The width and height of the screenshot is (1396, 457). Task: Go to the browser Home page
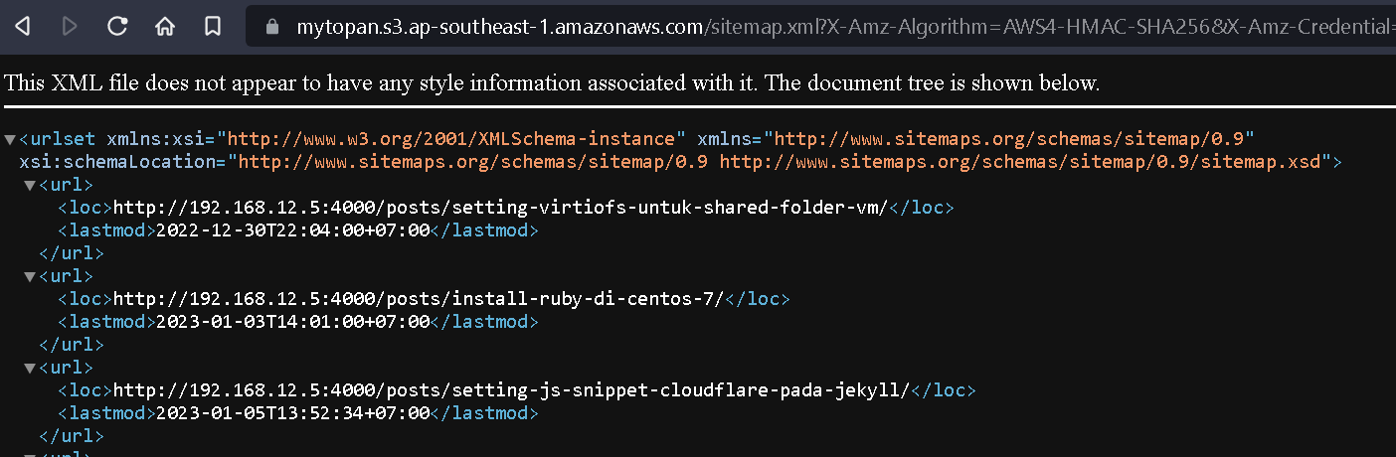tap(165, 27)
